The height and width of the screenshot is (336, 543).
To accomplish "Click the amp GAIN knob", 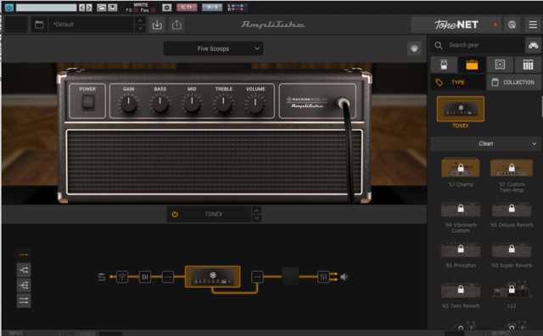I will (x=128, y=104).
